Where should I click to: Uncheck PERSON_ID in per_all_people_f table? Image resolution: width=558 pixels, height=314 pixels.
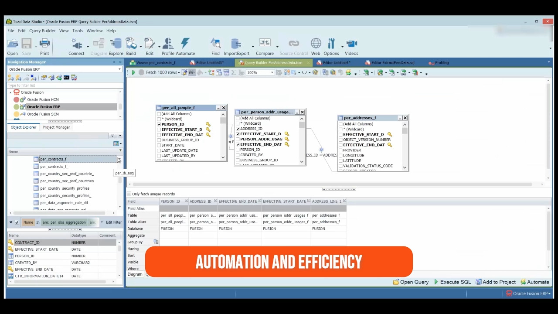click(159, 124)
